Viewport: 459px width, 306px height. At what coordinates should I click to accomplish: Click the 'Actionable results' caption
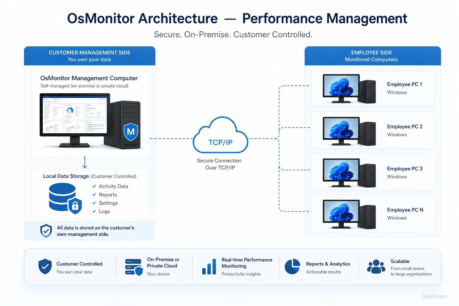[324, 272]
